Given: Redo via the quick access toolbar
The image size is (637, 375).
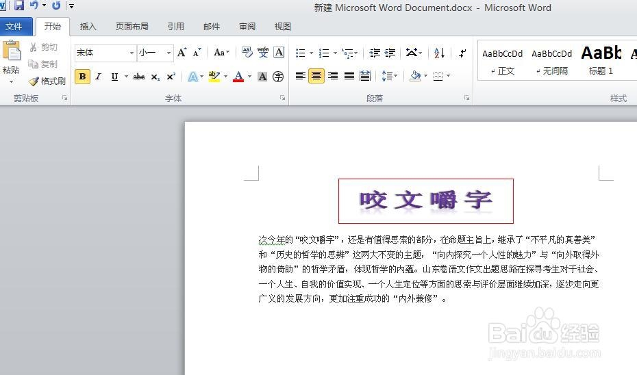Looking at the screenshot, I should [56, 5].
